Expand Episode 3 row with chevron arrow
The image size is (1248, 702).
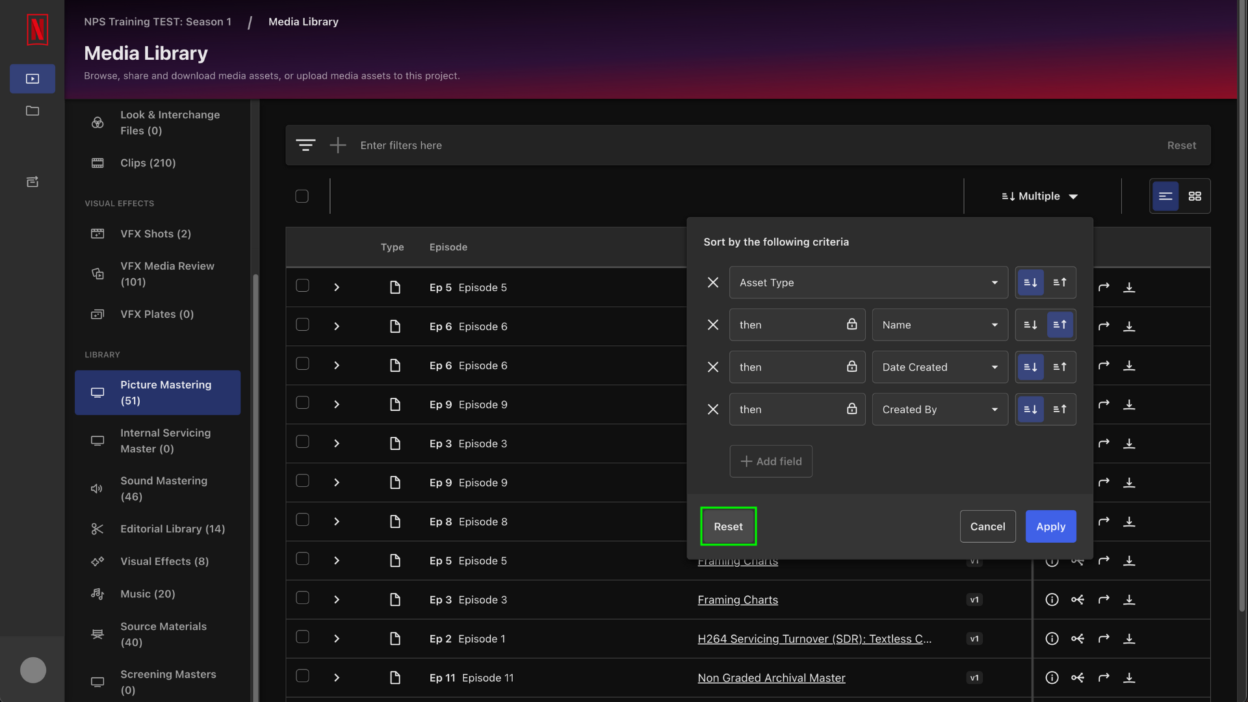click(337, 443)
